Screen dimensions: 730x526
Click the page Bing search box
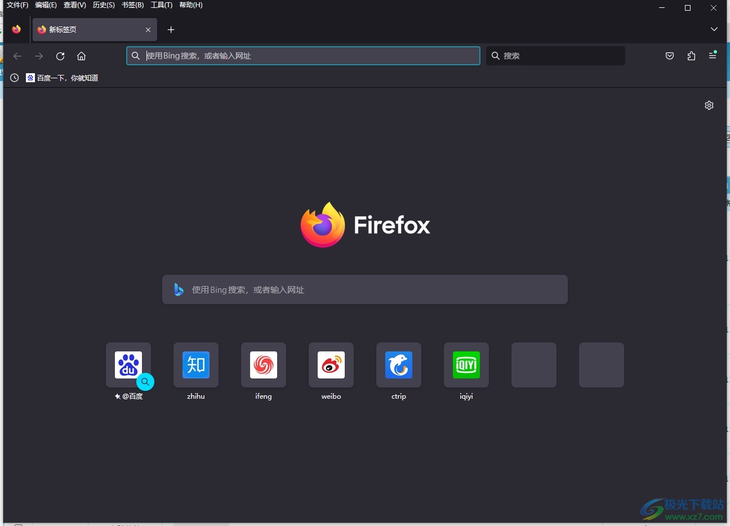click(x=365, y=289)
